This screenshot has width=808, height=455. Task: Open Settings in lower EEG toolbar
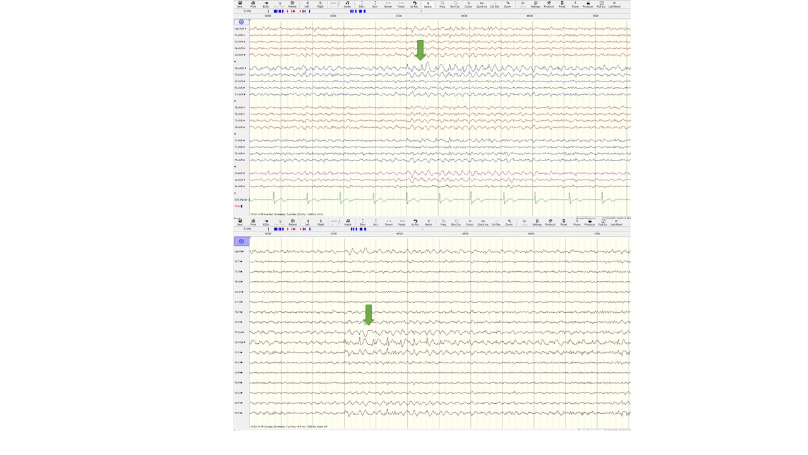(537, 222)
